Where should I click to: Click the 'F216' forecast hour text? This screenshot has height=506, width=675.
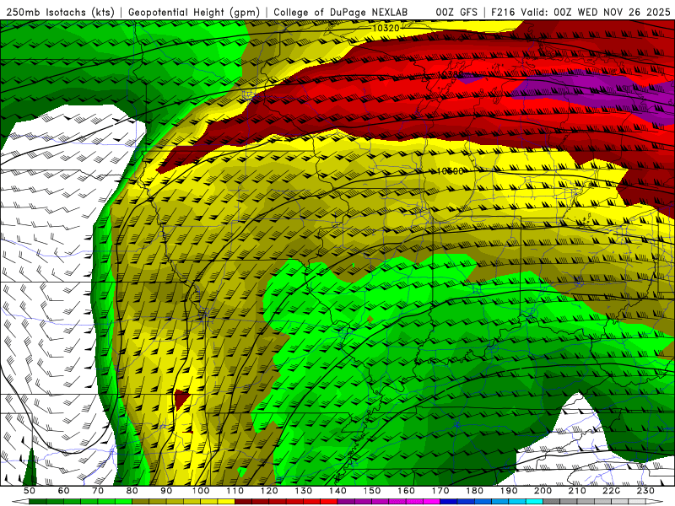(x=502, y=13)
